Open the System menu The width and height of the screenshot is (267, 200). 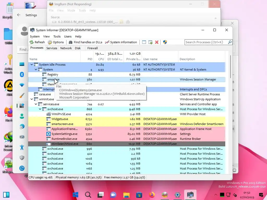click(x=35, y=36)
